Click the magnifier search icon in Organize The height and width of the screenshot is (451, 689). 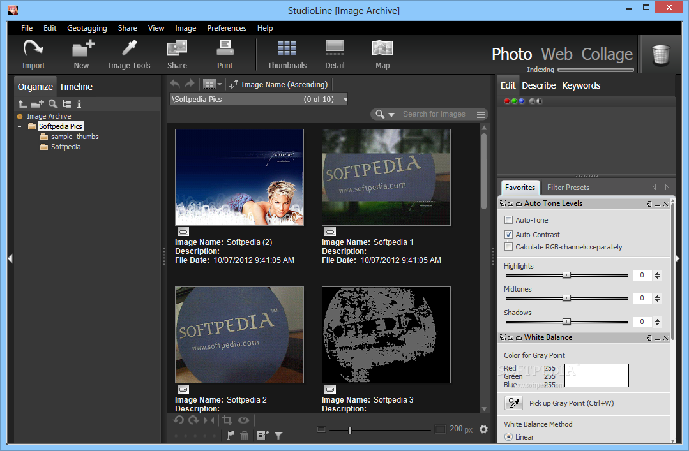(x=53, y=104)
